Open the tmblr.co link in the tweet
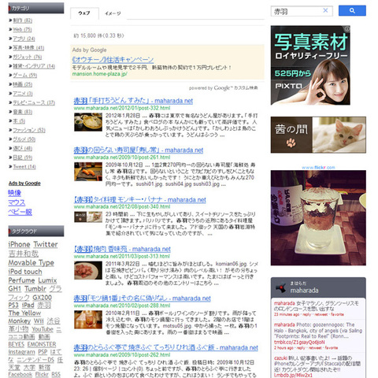378x378 pixels. [x=299, y=343]
